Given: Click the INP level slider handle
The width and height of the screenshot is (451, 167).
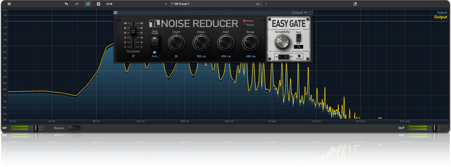Looking at the screenshot, I should [x=36, y=128].
